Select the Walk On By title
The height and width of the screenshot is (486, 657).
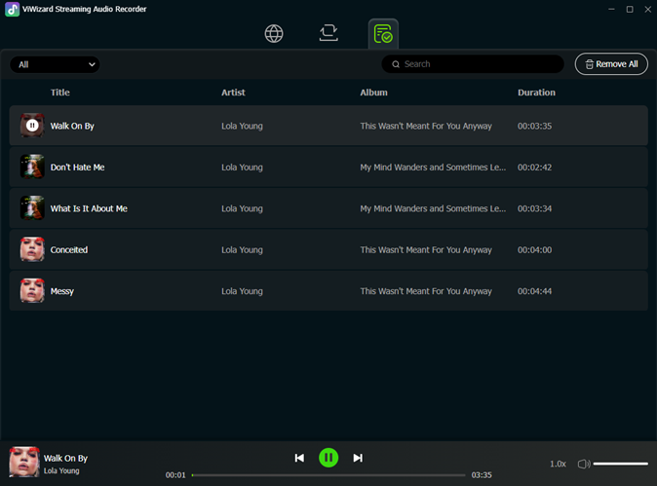(x=72, y=126)
